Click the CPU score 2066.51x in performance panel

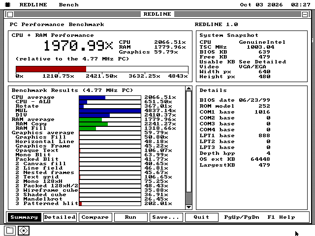coord(170,42)
